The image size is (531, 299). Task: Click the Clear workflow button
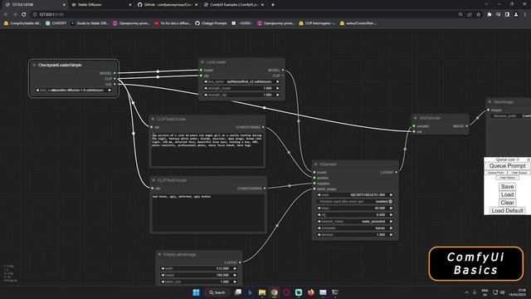coord(507,203)
